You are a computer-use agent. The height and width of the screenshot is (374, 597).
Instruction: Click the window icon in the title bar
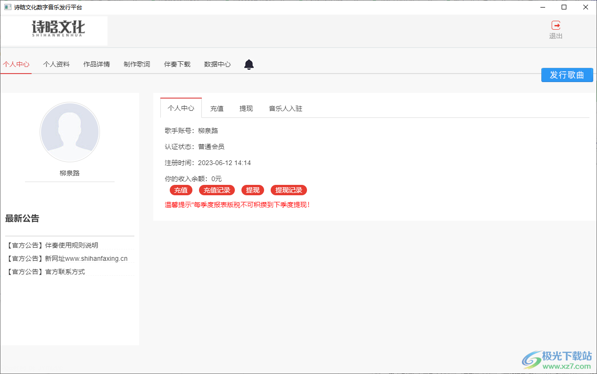pyautogui.click(x=7, y=7)
